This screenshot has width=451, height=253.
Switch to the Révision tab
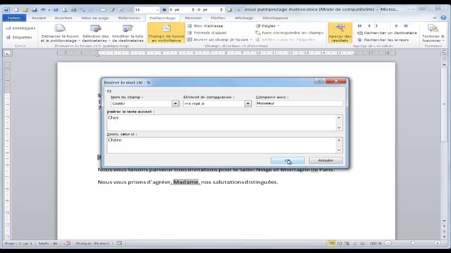click(193, 18)
